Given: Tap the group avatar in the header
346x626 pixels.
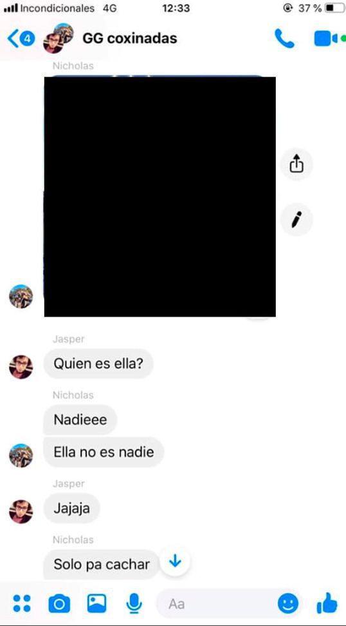Looking at the screenshot, I should (x=59, y=38).
